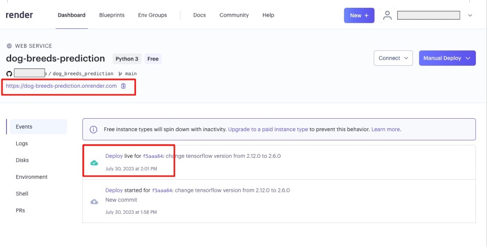Image resolution: width=487 pixels, height=246 pixels.
Task: Click the Learn more link
Action: click(385, 129)
